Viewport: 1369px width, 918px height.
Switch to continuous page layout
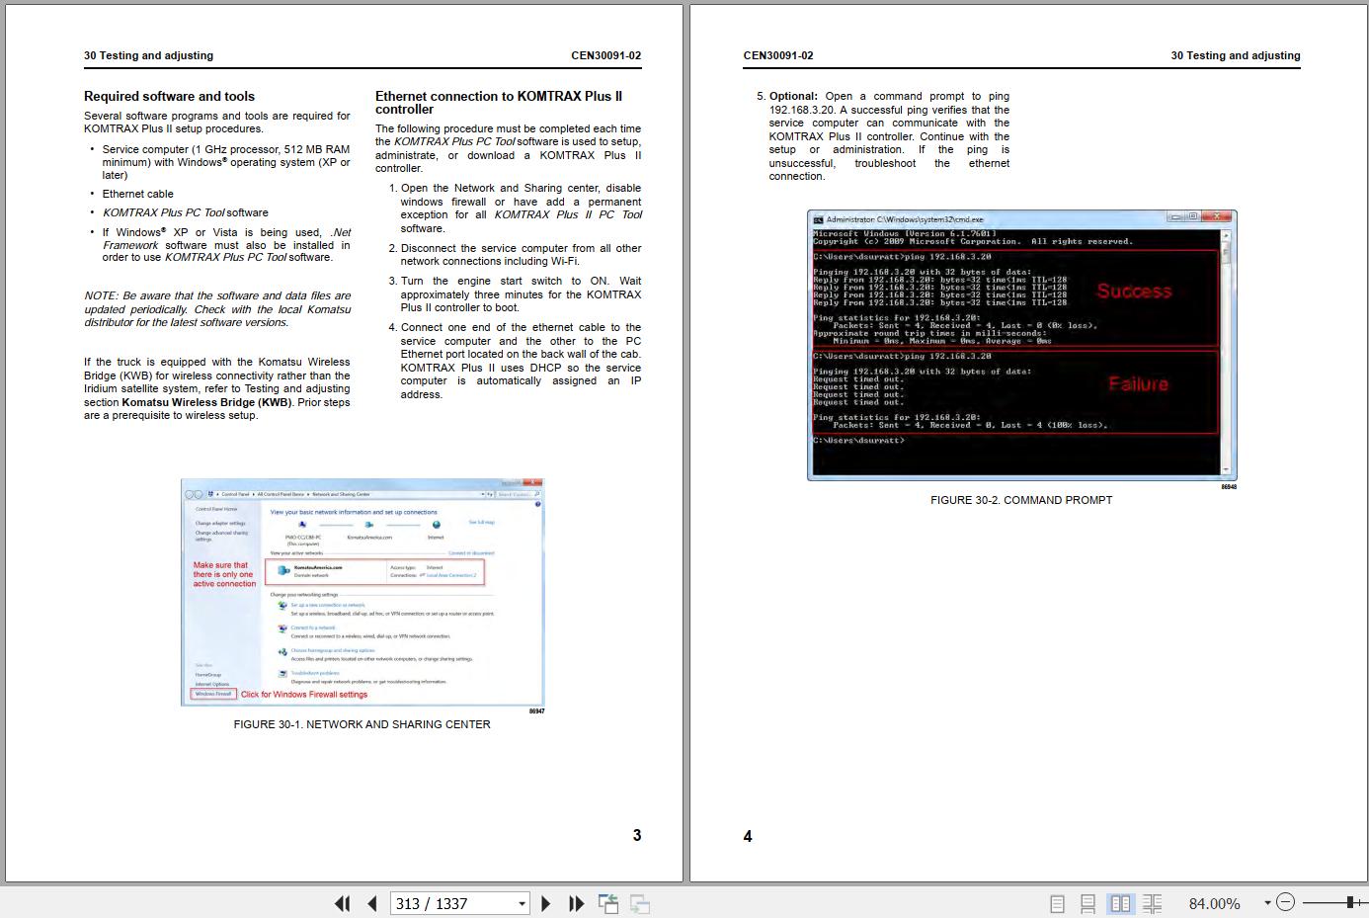[x=1087, y=903]
